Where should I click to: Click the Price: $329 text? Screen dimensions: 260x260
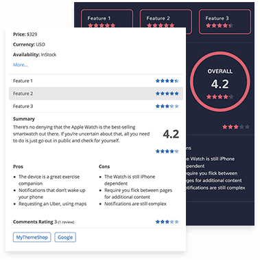coord(25,34)
